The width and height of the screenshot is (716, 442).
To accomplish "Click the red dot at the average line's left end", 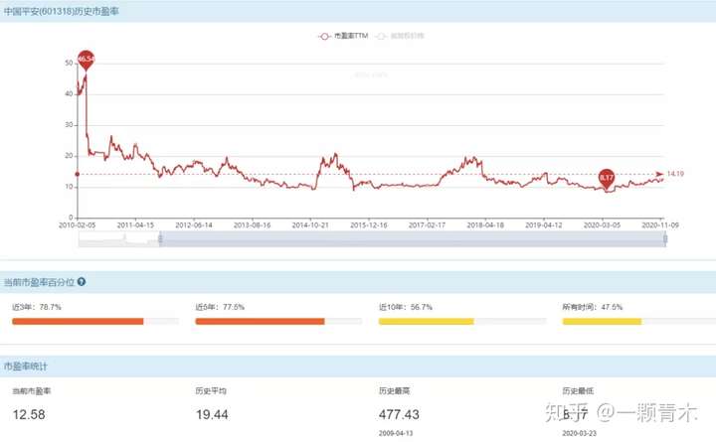I will pos(78,174).
